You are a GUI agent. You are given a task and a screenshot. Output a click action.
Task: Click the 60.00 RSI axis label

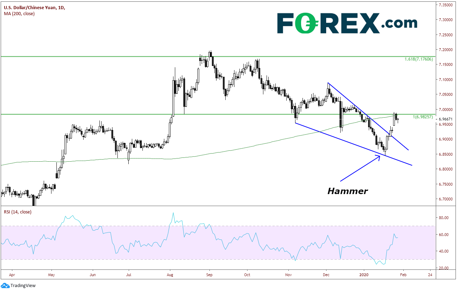tap(444, 235)
